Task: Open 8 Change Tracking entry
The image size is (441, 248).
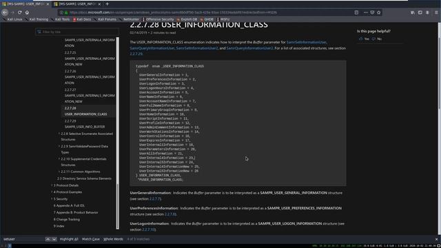Action: (x=67, y=219)
